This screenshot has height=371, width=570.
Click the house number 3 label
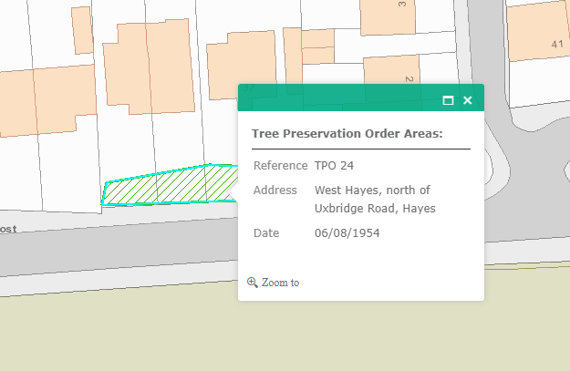pos(401,5)
